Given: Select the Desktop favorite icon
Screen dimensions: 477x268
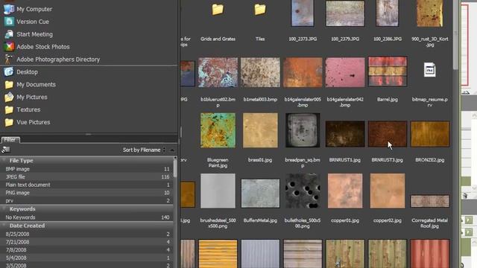Looking at the screenshot, I should pos(9,72).
